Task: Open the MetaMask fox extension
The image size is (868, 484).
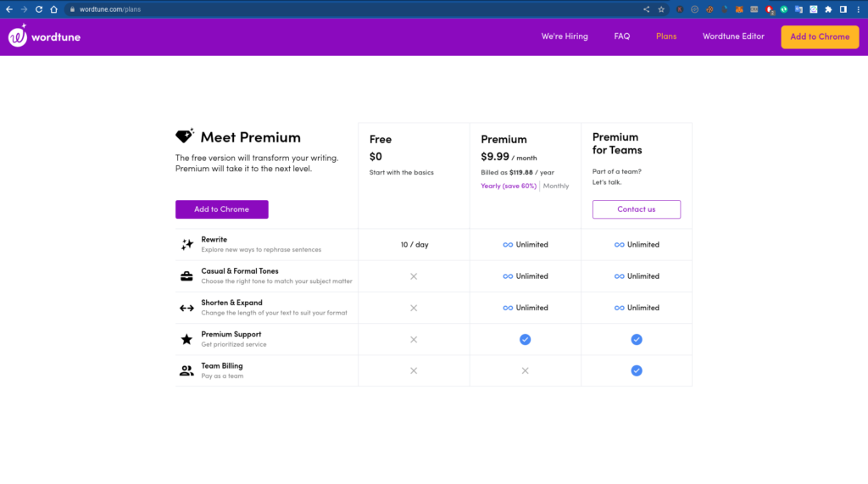Action: pyautogui.click(x=739, y=9)
